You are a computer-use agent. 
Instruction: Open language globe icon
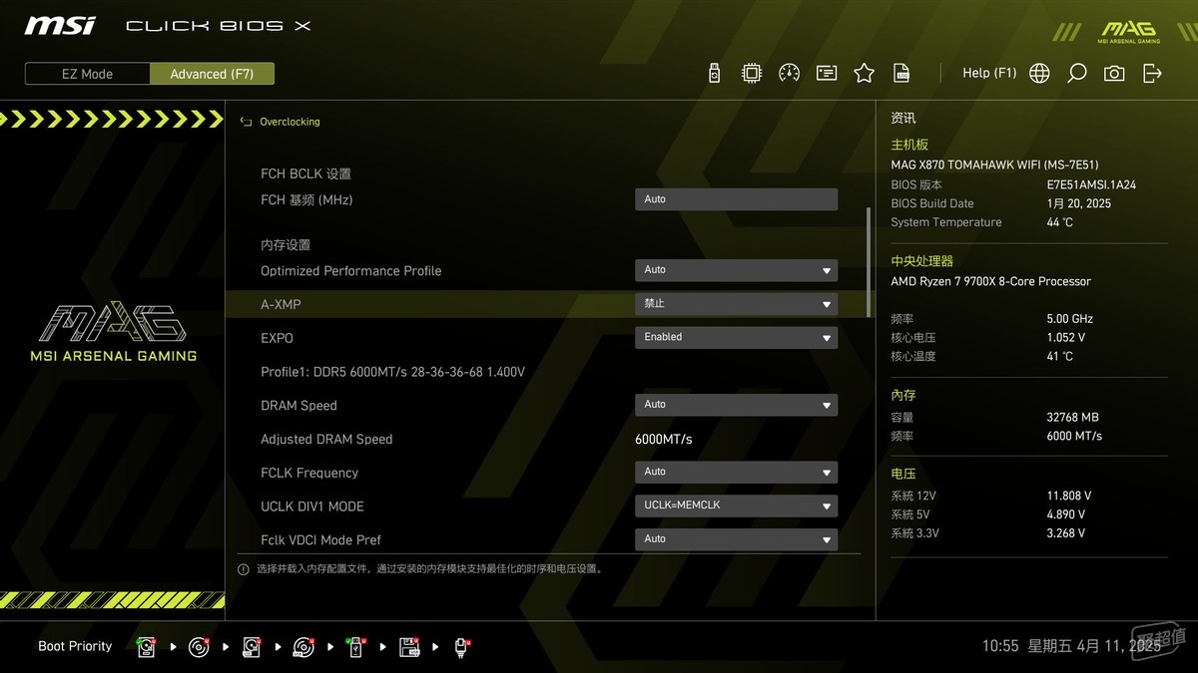1039,73
